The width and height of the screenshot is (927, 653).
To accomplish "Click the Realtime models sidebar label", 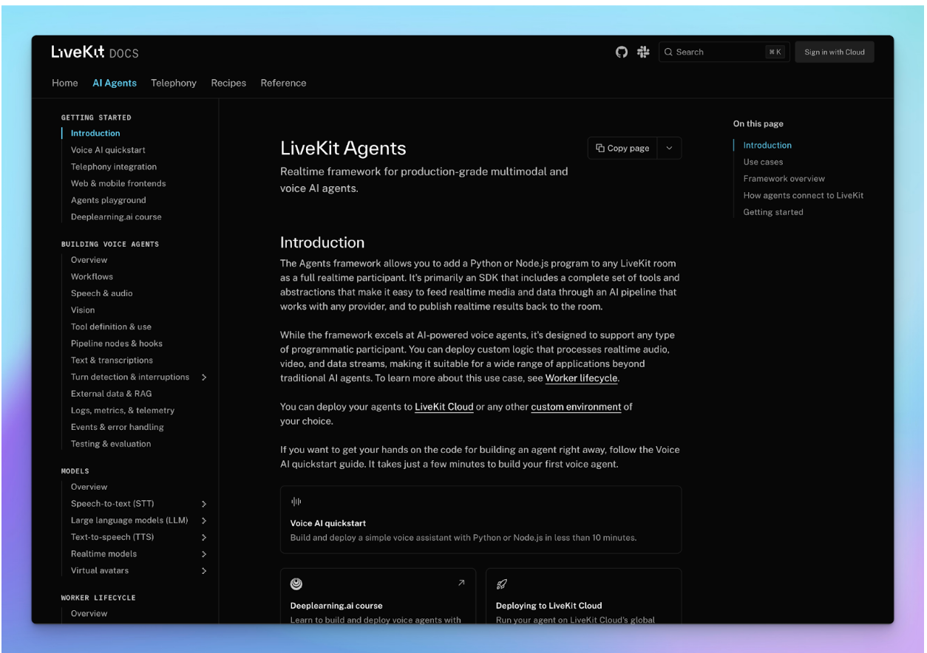I will click(x=103, y=554).
